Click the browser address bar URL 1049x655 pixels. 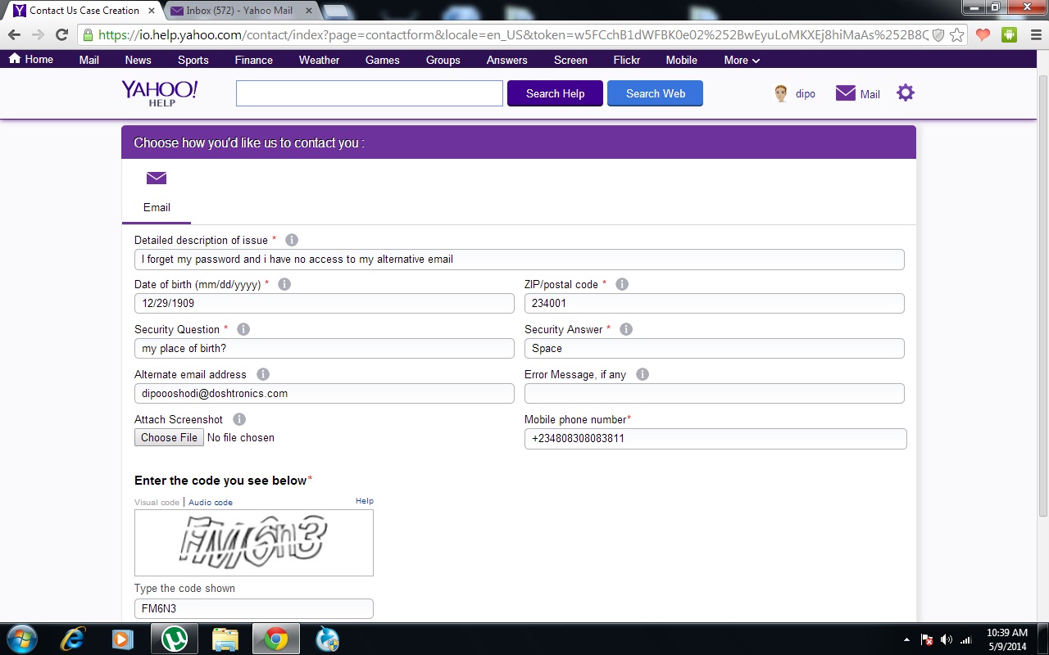512,35
